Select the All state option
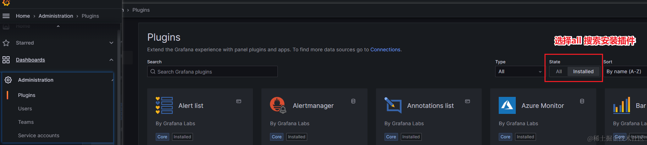The image size is (647, 145). [x=559, y=71]
